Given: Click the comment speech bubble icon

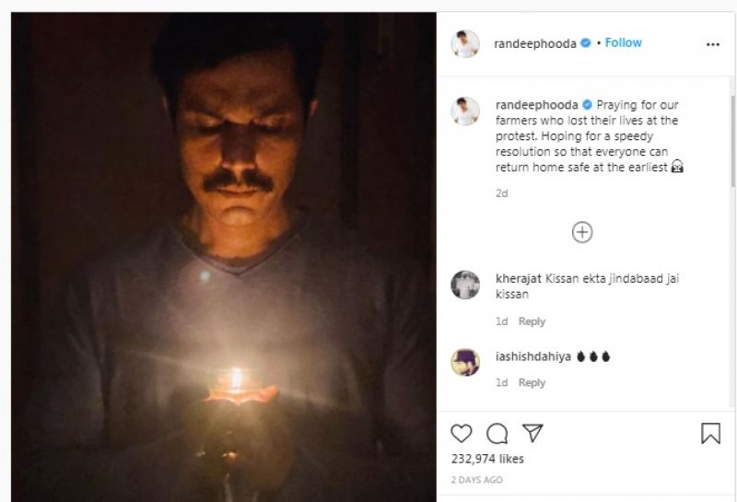Looking at the screenshot, I should coord(497,433).
